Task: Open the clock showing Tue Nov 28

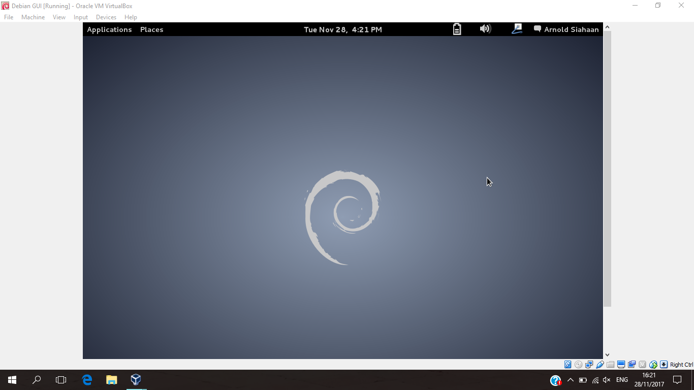Action: [343, 29]
